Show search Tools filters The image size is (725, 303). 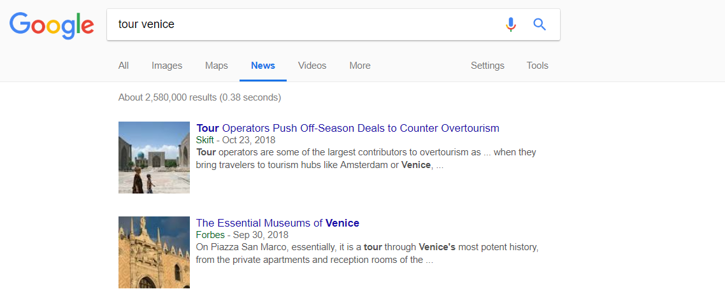pos(537,66)
